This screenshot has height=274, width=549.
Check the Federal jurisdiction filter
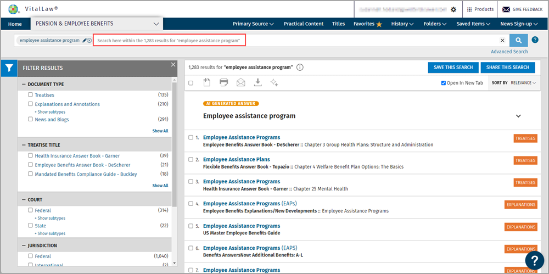point(30,256)
